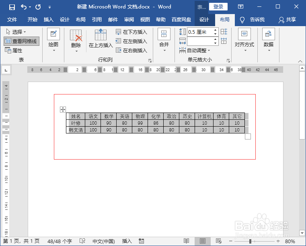Expand the 对齐方式 alignment group
Image resolution: width=306 pixels, height=246 pixels.
(x=244, y=40)
